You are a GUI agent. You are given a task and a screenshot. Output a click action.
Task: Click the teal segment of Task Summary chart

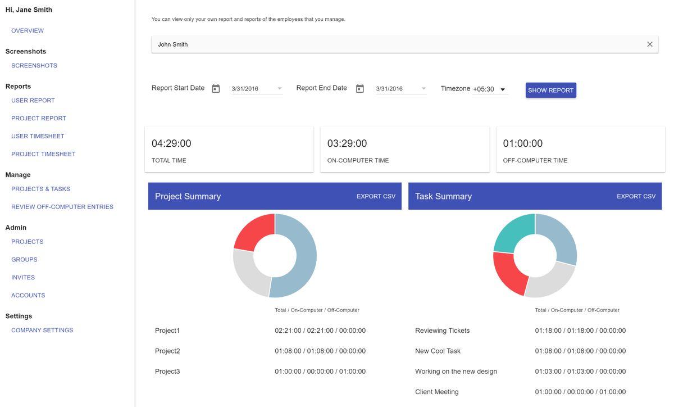513,231
